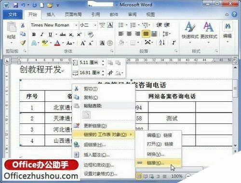241x183 pixels.
Task: Click the numbered list icon
Action: pos(133,25)
